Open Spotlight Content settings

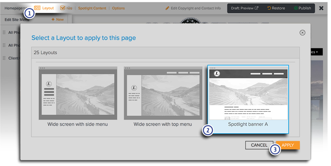[92, 8]
